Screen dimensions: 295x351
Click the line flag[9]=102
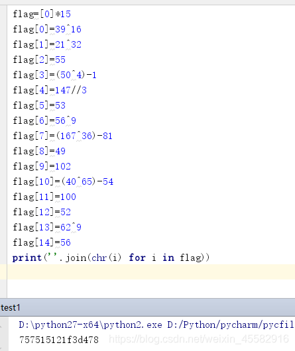pyautogui.click(x=42, y=166)
